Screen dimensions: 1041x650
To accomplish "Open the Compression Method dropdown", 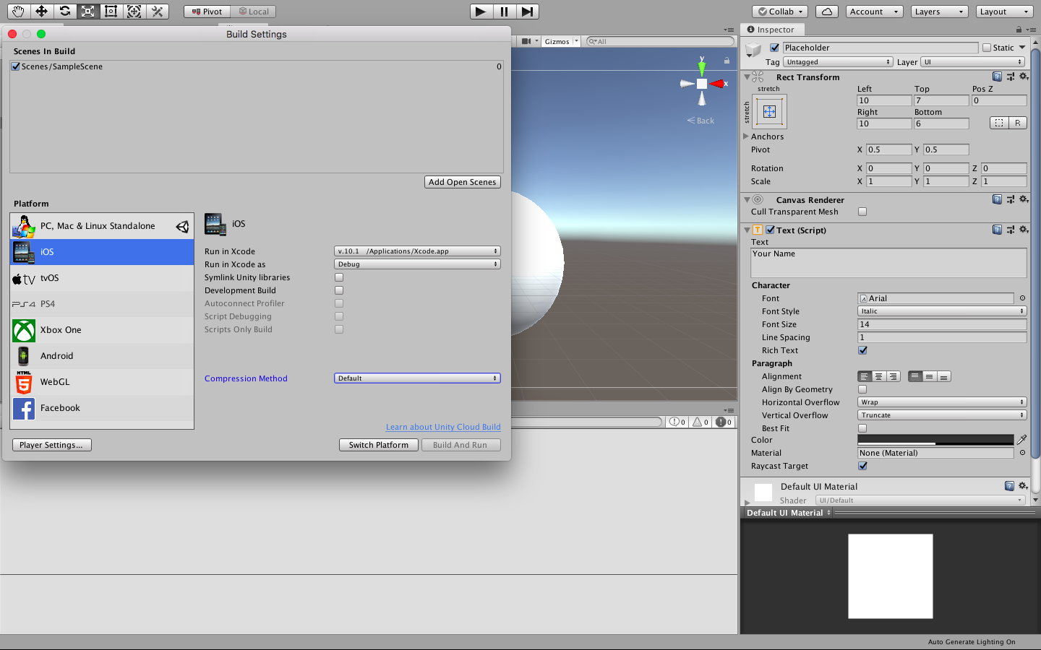I will pyautogui.click(x=417, y=378).
